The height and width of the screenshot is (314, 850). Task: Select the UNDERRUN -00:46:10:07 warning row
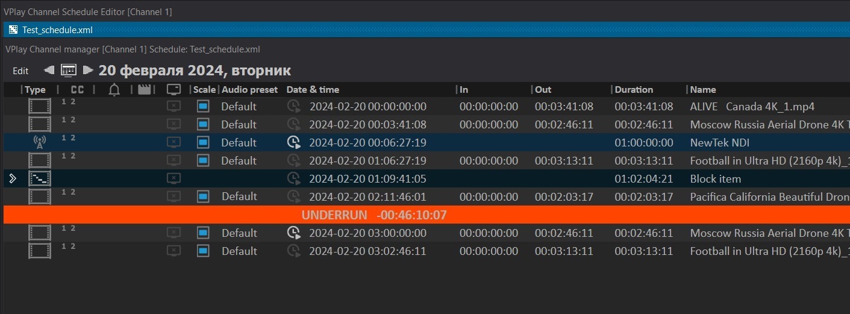[427, 215]
